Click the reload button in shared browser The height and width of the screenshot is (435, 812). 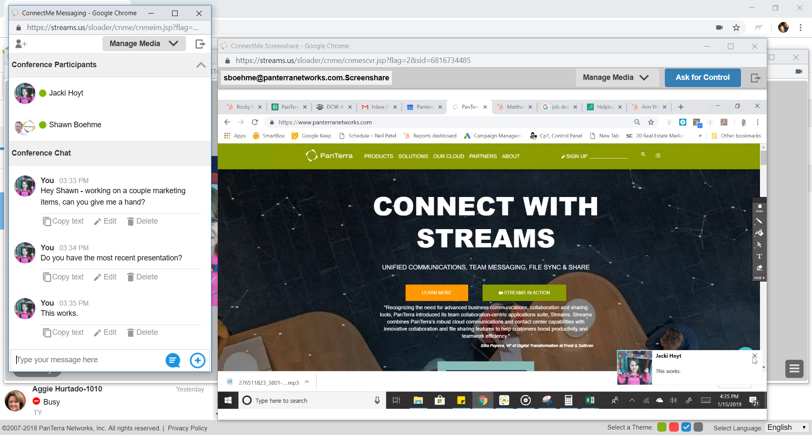[x=255, y=122]
